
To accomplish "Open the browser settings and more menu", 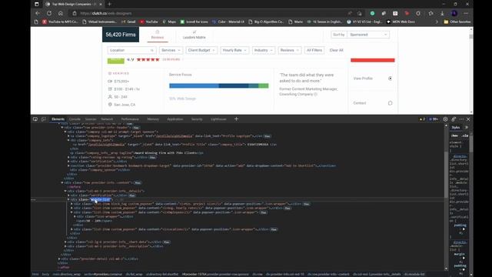I will click(x=466, y=14).
